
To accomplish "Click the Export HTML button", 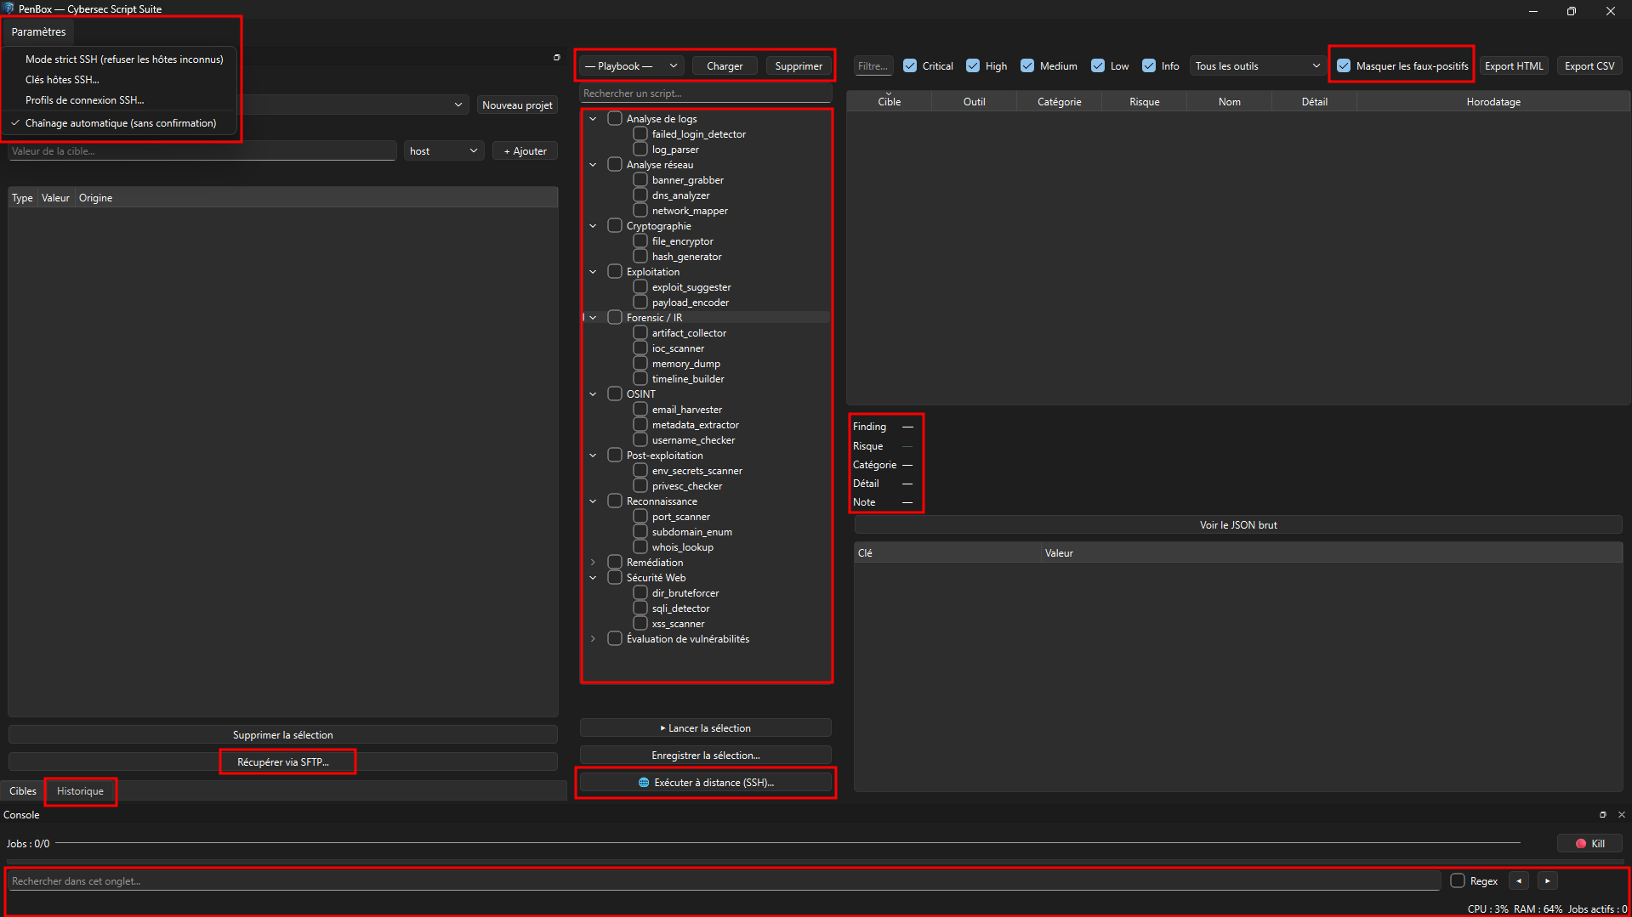I will [x=1514, y=65].
